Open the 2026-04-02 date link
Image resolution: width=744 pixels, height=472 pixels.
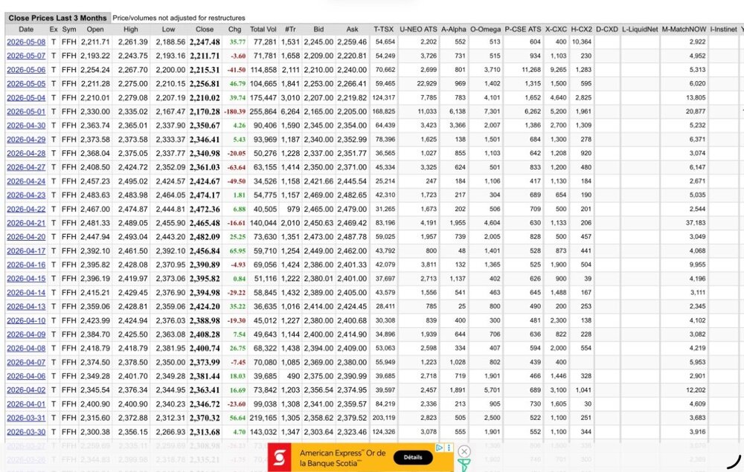26,390
